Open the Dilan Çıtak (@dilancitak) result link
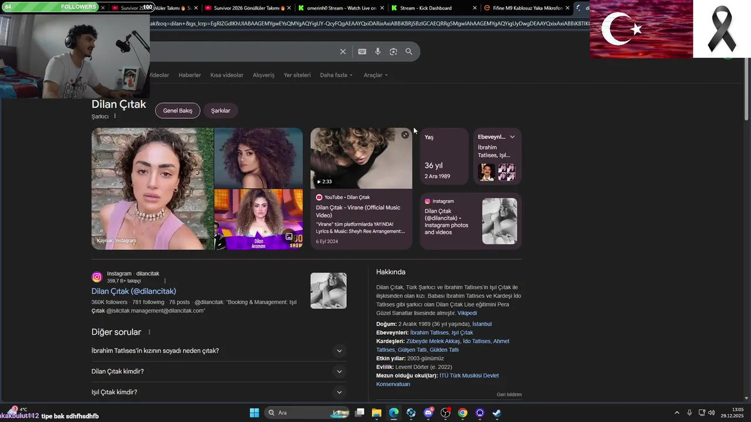Image resolution: width=751 pixels, height=422 pixels. 134,291
